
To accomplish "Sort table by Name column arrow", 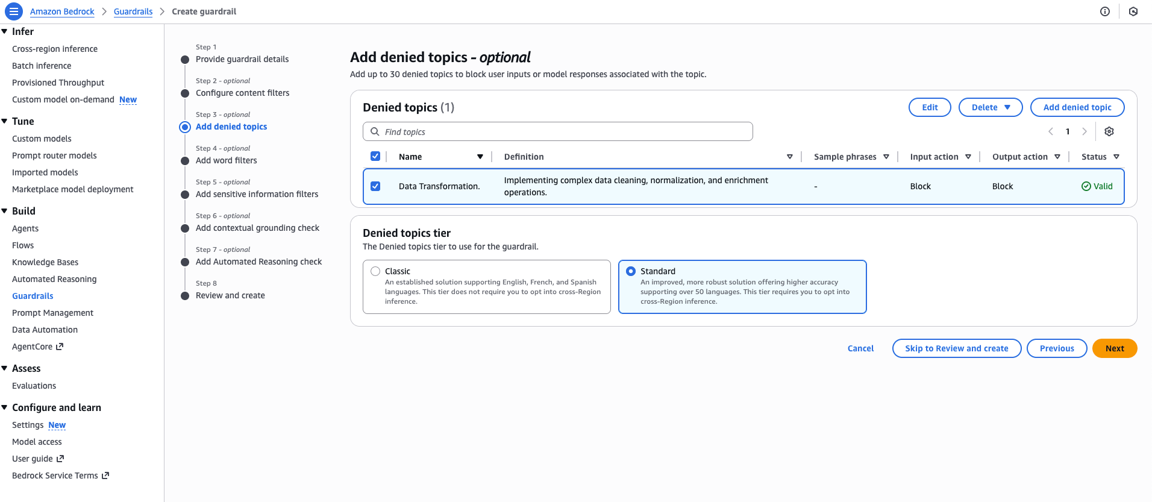I will pyautogui.click(x=480, y=157).
